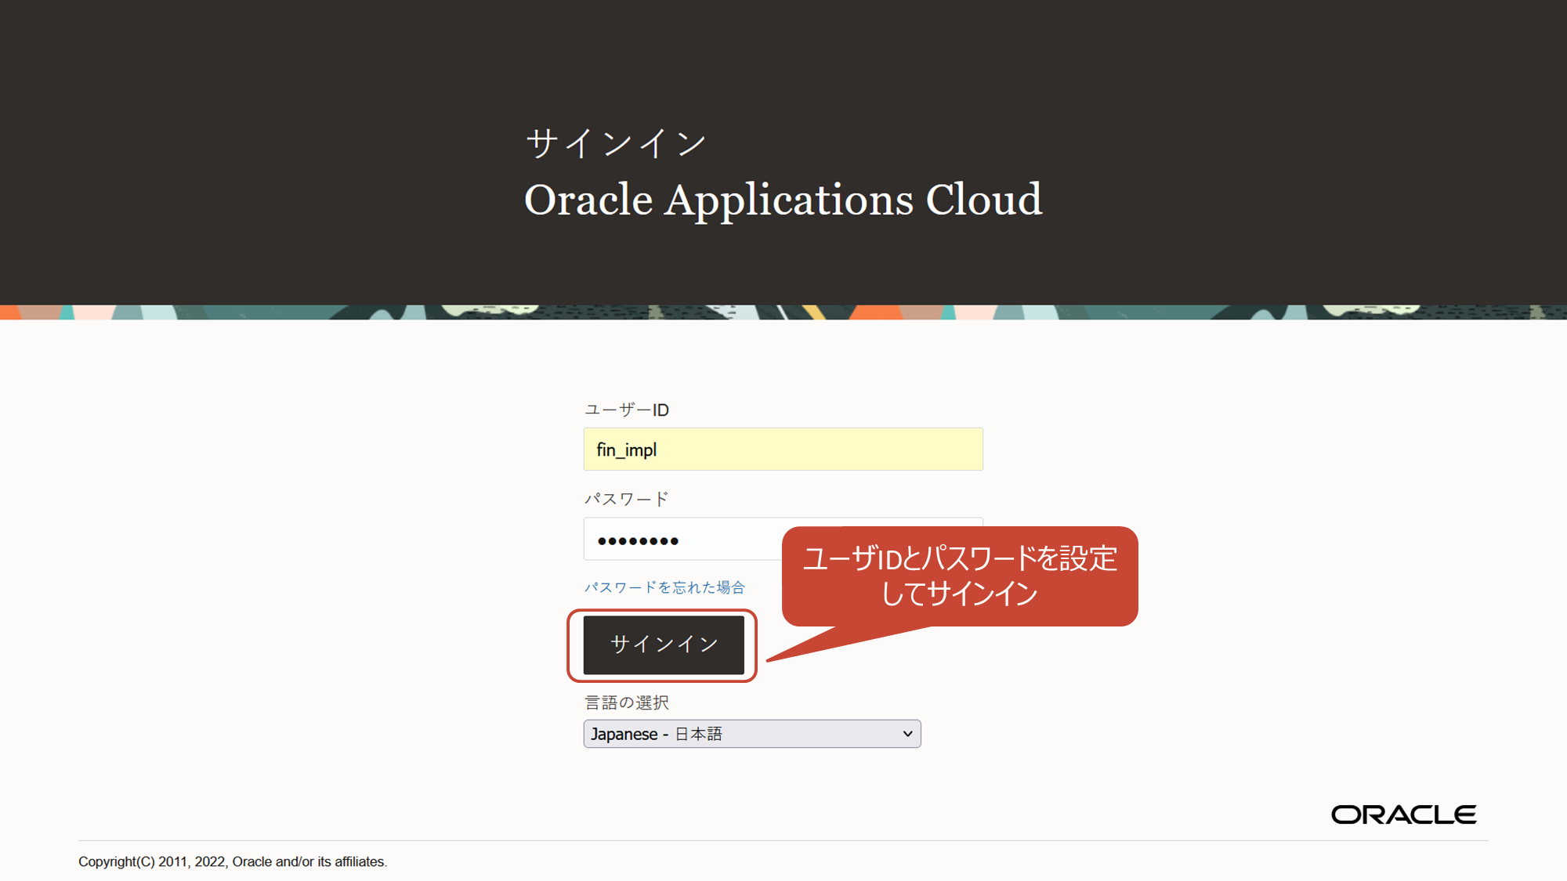Click the パスワード field label

click(x=626, y=499)
